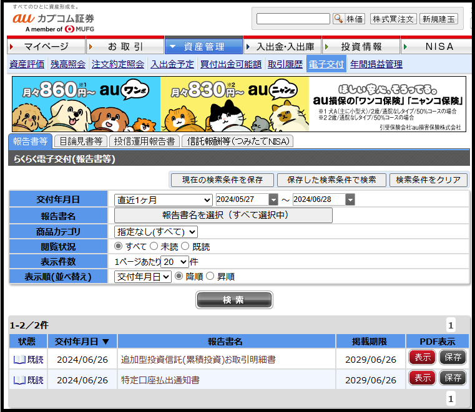Click the open book icon in 特定口座払出通知書 row
The height and width of the screenshot is (412, 475).
tap(19, 380)
